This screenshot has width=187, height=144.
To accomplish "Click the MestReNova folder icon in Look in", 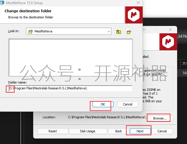I will pos(31,31).
